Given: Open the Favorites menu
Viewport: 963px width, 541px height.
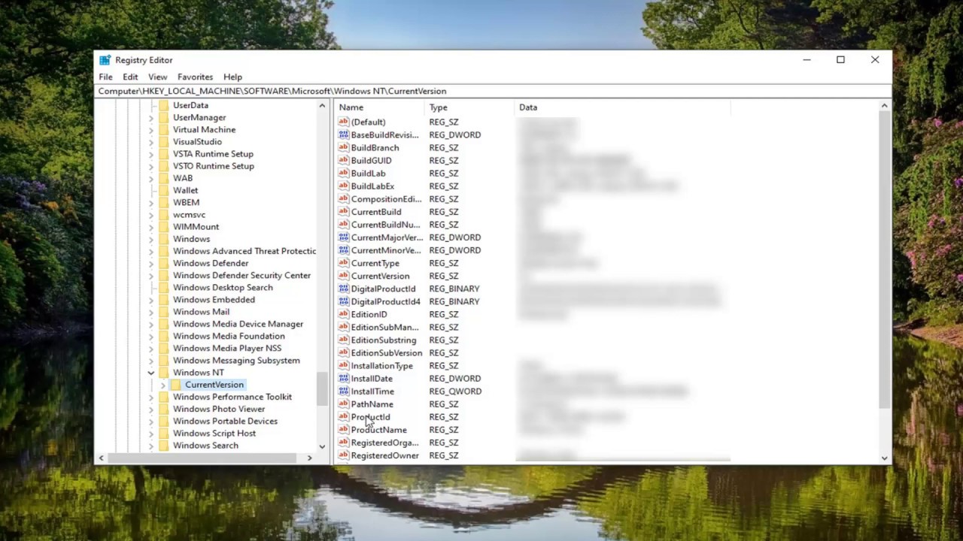Looking at the screenshot, I should coord(195,77).
